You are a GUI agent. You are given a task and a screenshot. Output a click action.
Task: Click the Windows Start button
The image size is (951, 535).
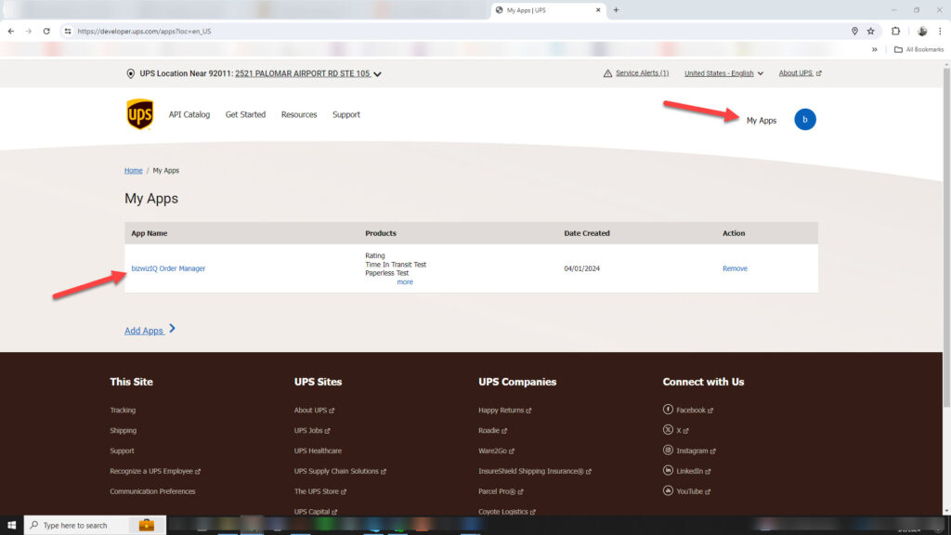11,526
